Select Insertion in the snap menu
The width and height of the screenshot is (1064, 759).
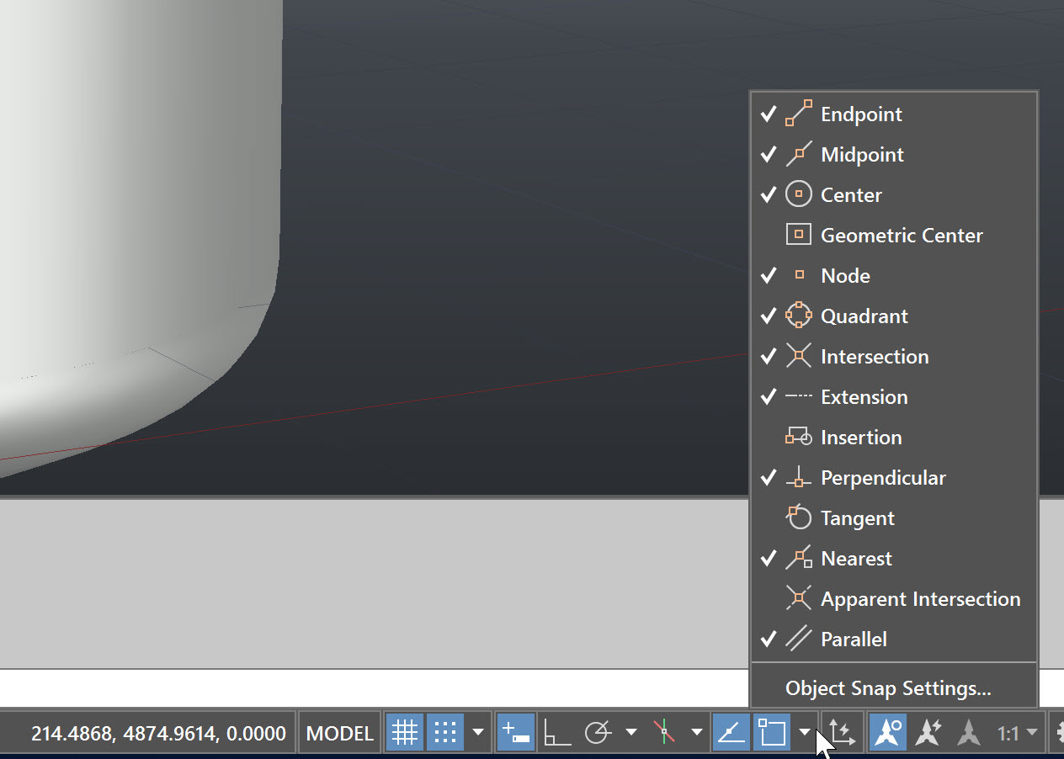(x=860, y=437)
